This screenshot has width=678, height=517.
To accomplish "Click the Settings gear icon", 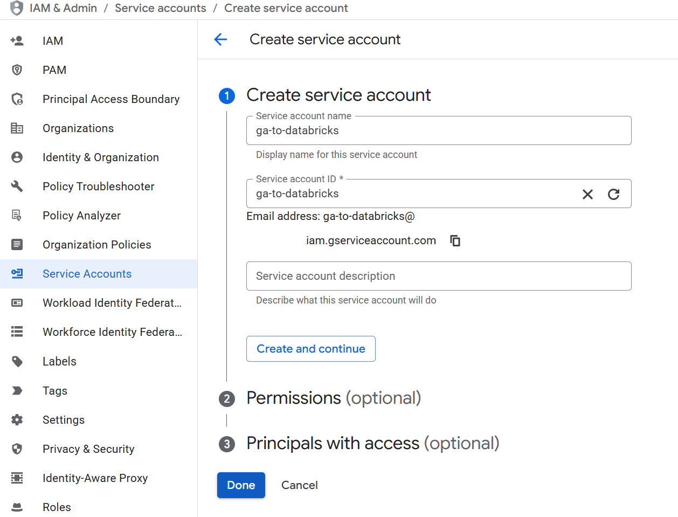I will click(x=17, y=420).
